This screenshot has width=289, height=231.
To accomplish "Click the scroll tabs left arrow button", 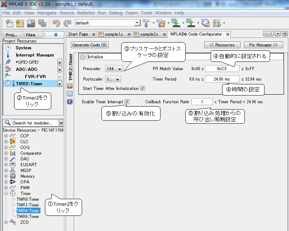I will (265, 34).
